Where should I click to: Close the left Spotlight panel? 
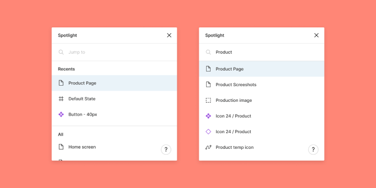(169, 35)
